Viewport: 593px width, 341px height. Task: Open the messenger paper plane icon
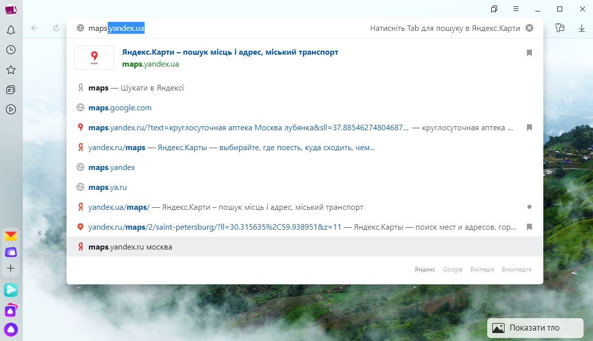tap(11, 290)
